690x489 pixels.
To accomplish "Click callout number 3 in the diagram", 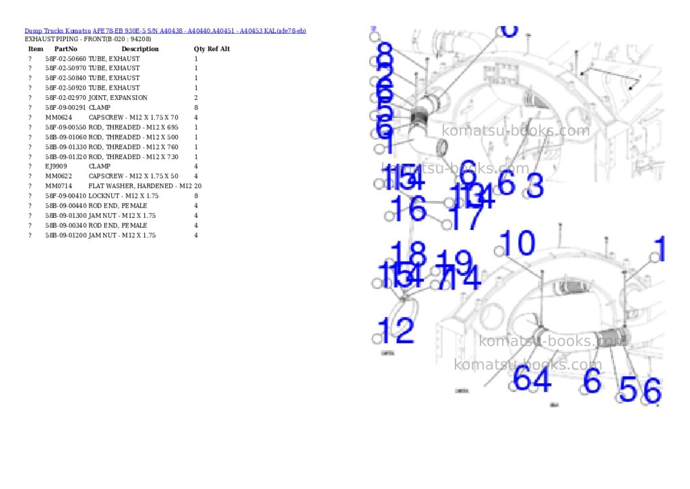I will coord(535,185).
